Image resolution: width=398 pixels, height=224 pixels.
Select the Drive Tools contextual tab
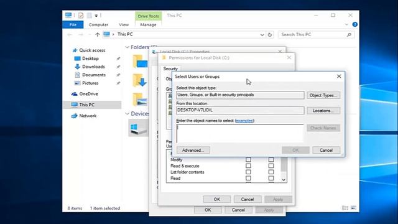148,16
